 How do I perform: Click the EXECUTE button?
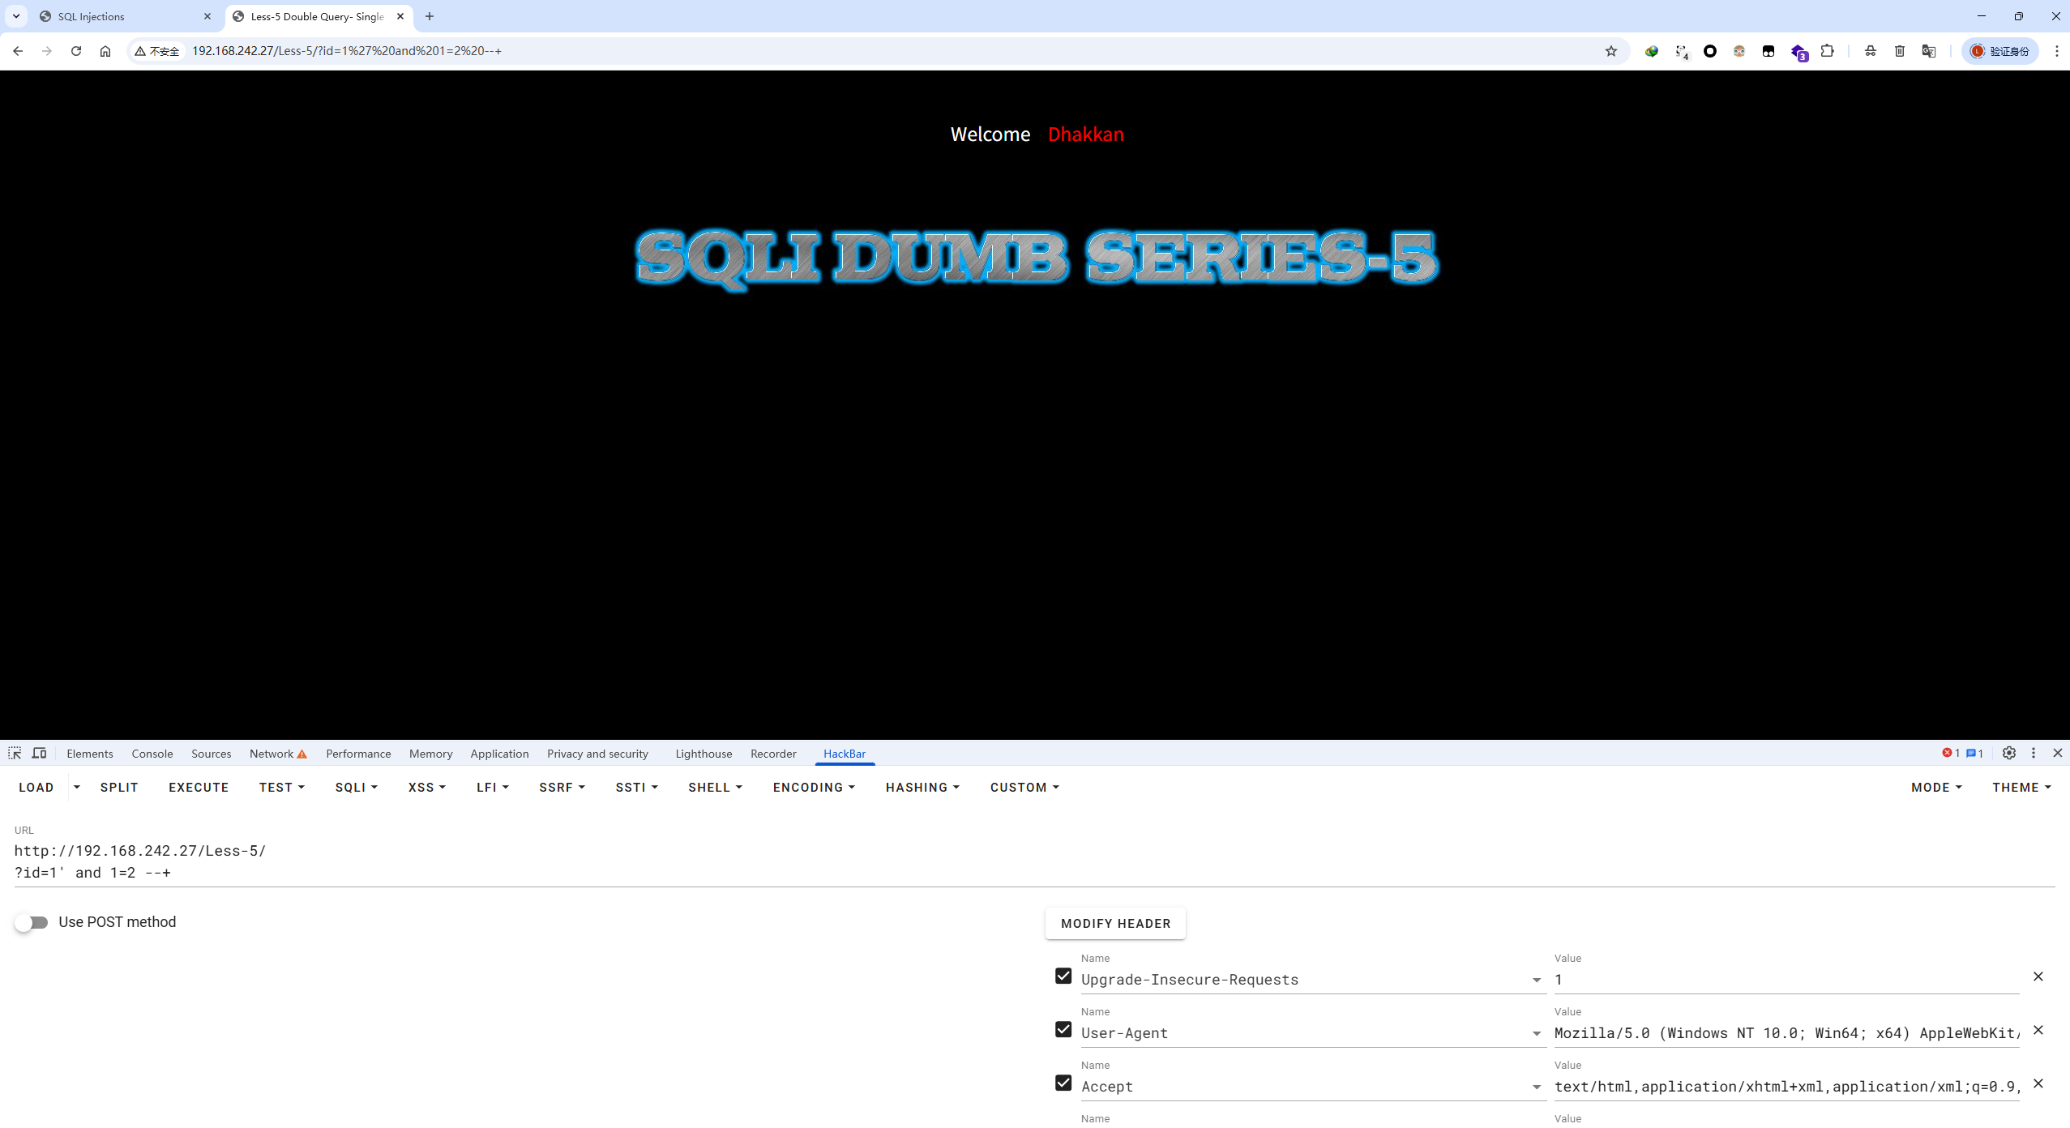click(x=199, y=788)
